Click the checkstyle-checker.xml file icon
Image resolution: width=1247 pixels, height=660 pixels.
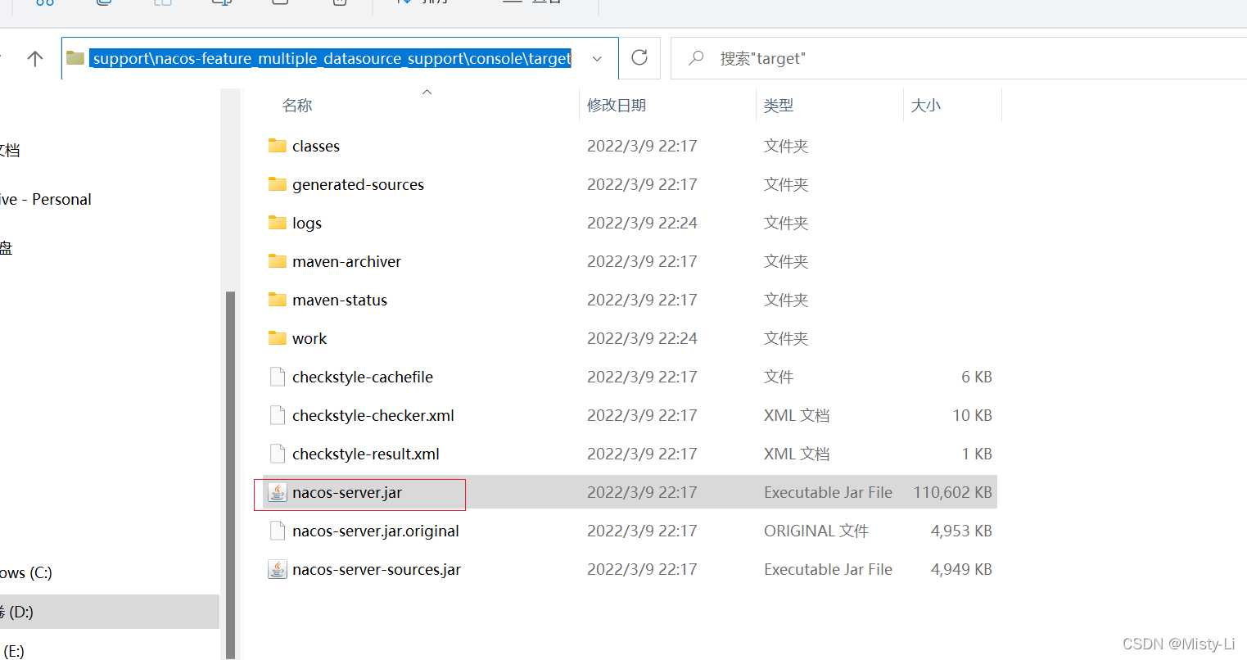coord(278,415)
